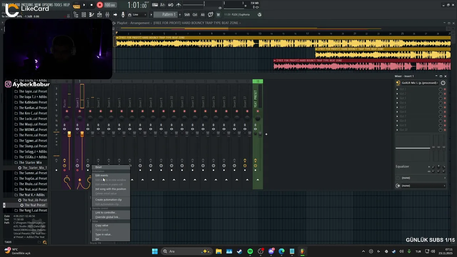This screenshot has height=257, width=457.
Task: Start playback with the play button
Action: (84, 5)
